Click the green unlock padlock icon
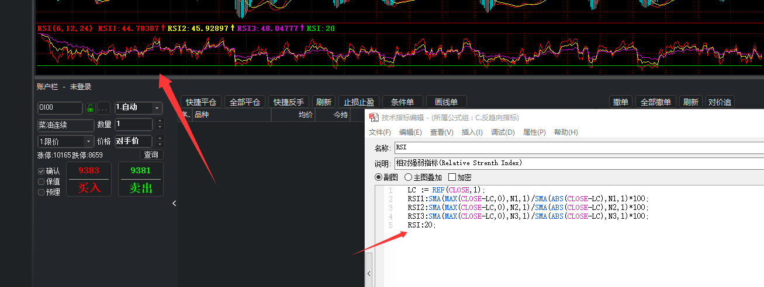 tap(90, 108)
